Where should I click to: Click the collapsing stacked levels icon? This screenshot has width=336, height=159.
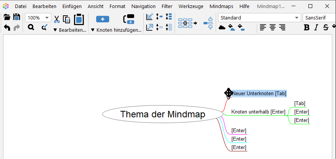click(149, 28)
